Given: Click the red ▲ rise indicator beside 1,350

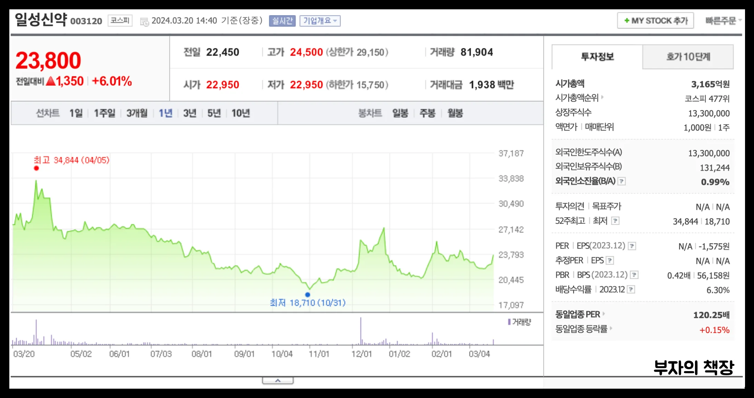Looking at the screenshot, I should tap(51, 81).
